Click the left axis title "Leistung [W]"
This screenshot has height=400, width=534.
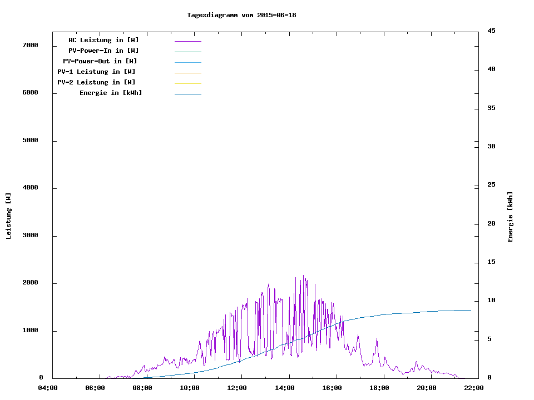(8, 216)
